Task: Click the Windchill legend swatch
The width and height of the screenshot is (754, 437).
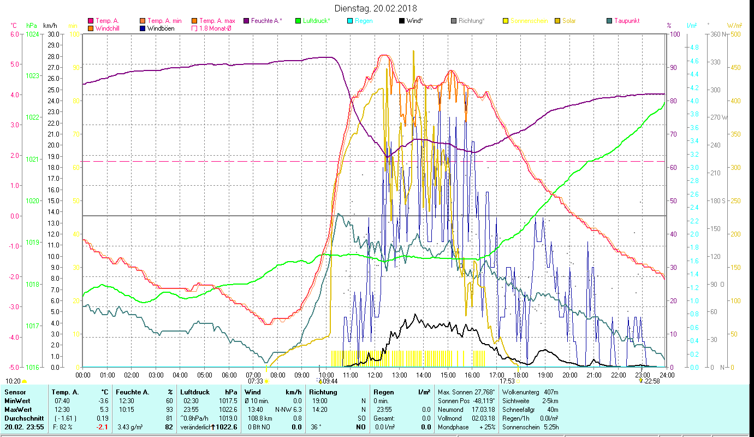Action: [x=91, y=28]
